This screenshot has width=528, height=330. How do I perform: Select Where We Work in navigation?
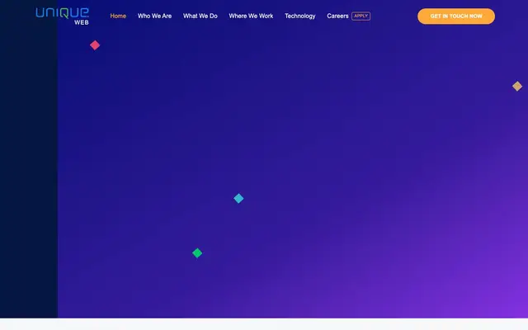251,16
